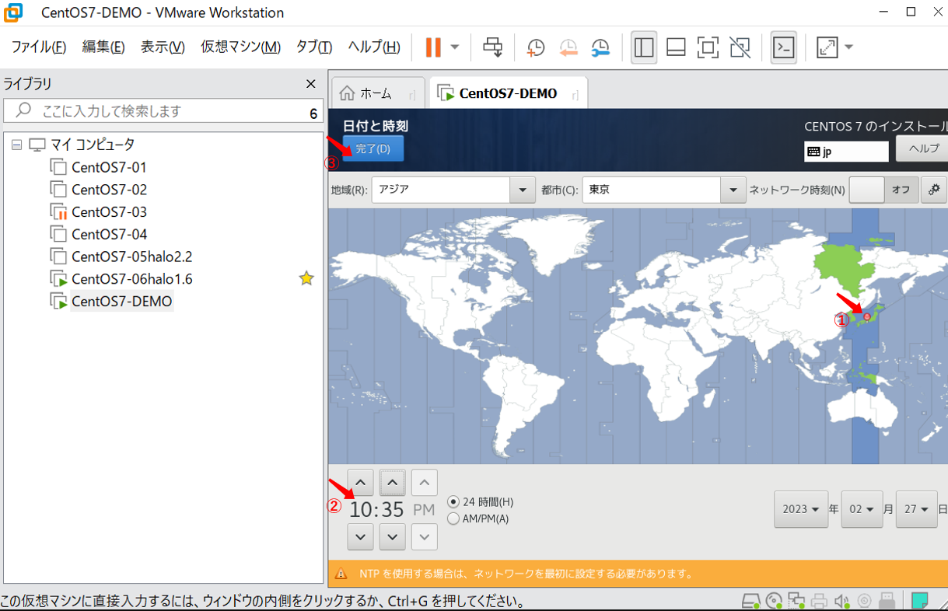Viewport: 948px width, 611px height.
Task: Switch to the CentOS7-DEMO tab
Action: tap(509, 93)
